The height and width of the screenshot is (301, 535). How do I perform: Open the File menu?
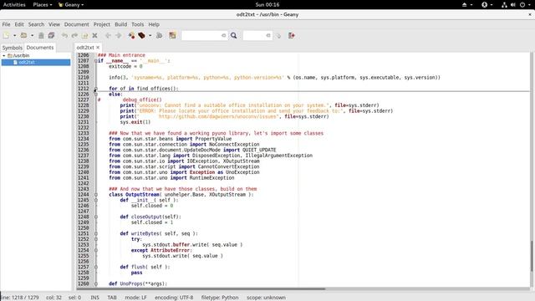[6, 24]
